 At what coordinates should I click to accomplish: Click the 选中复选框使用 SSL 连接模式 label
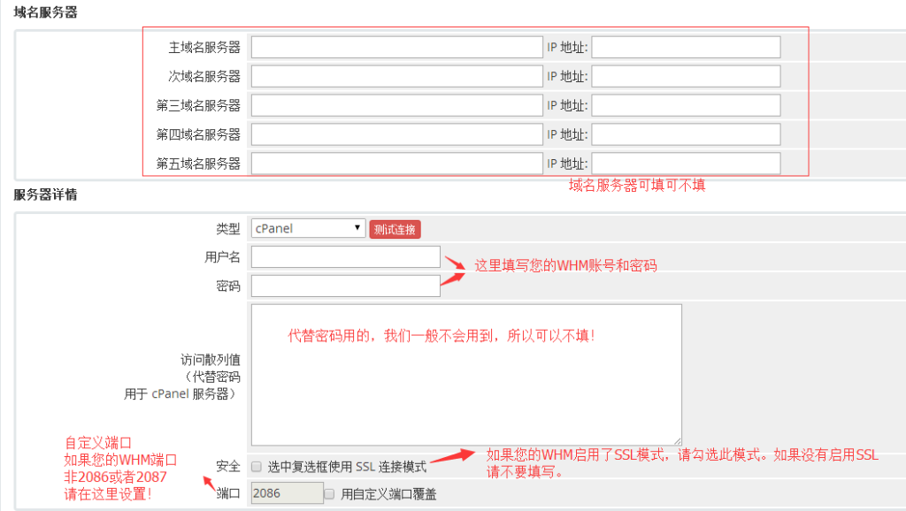(x=347, y=467)
